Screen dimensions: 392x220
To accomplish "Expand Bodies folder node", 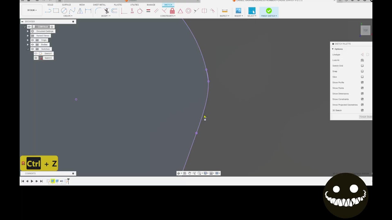I will tap(28, 45).
